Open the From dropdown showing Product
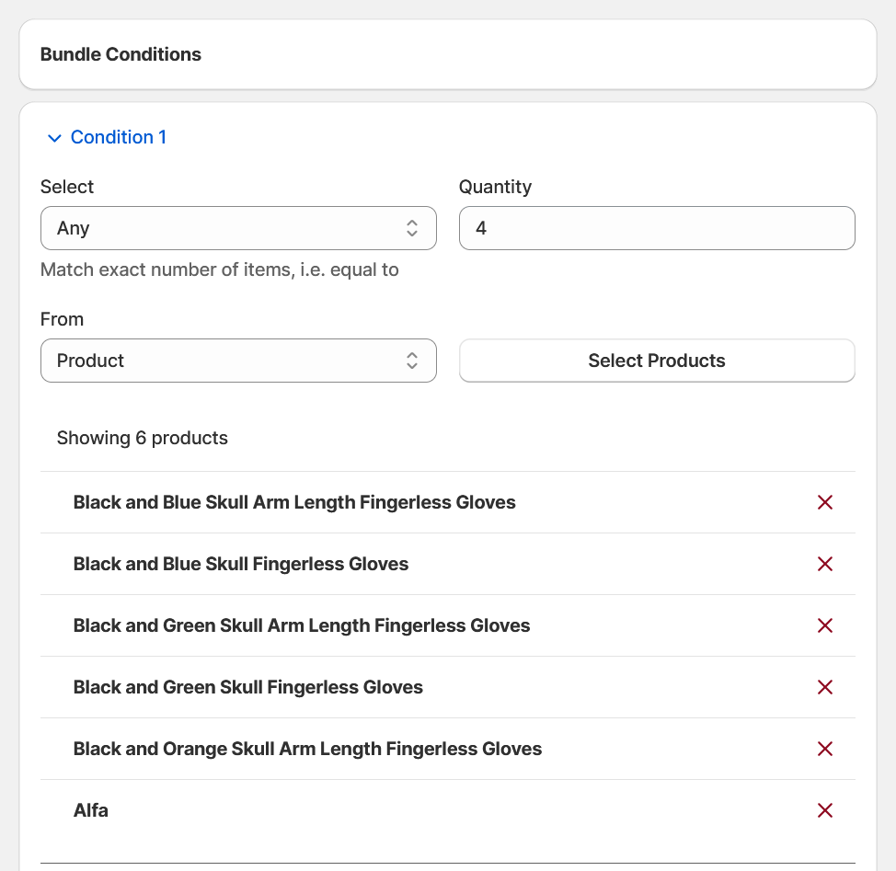This screenshot has height=871, width=896. click(x=238, y=361)
